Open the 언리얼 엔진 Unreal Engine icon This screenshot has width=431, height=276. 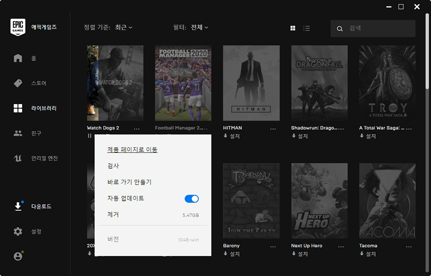(x=18, y=158)
